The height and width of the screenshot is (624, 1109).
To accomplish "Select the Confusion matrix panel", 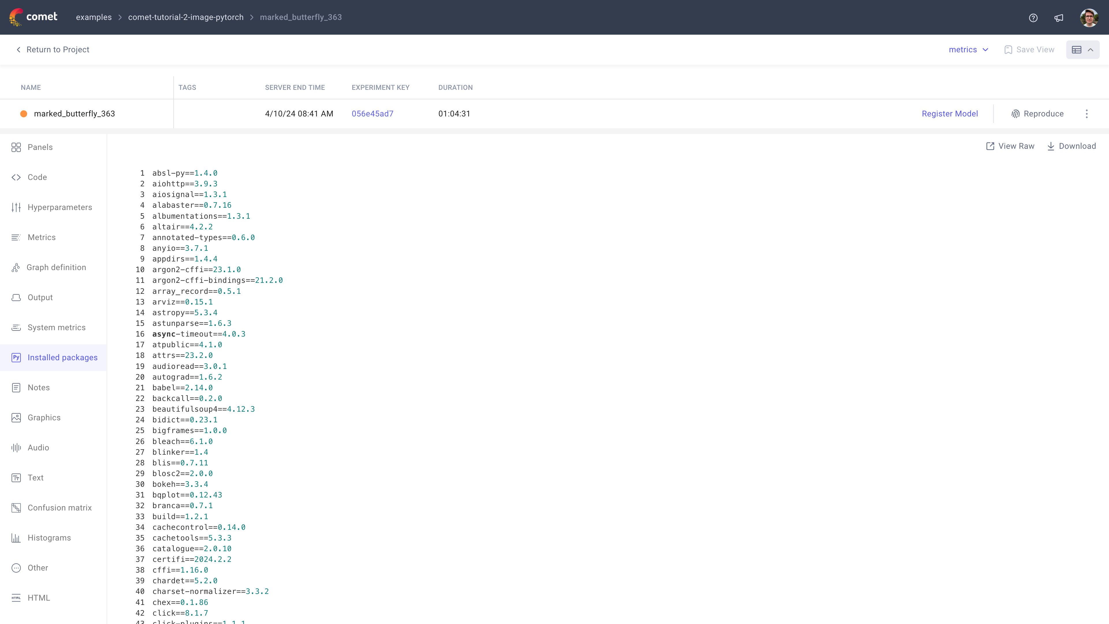I will tap(59, 508).
